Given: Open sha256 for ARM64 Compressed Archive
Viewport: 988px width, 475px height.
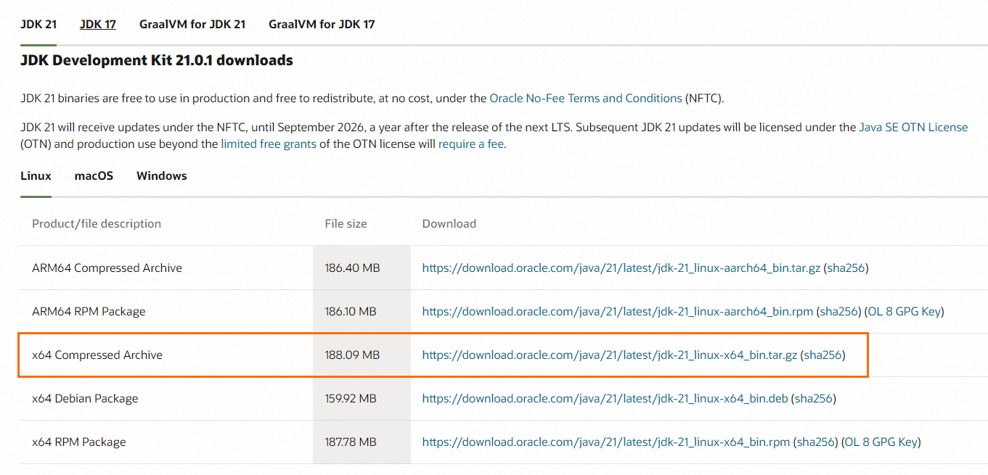Looking at the screenshot, I should point(846,268).
